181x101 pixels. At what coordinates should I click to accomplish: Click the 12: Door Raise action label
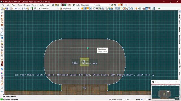point(84,75)
